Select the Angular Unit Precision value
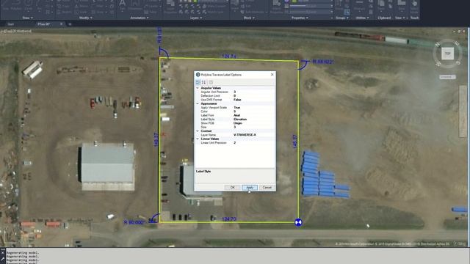The width and height of the screenshot is (470, 264). click(x=253, y=92)
